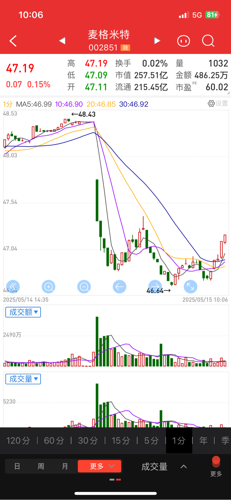This screenshot has height=500, width=231.
Task: Tap the orange 20:46.85 MA label
Action: pos(101,104)
